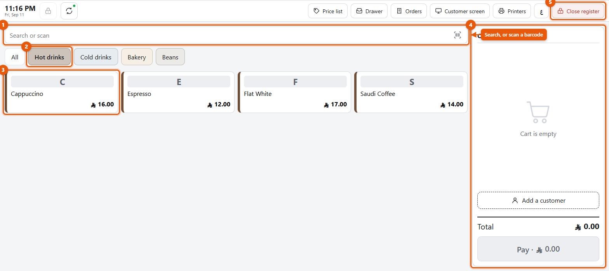Click Add a customer button
Image resolution: width=609 pixels, height=271 pixels.
tap(538, 200)
